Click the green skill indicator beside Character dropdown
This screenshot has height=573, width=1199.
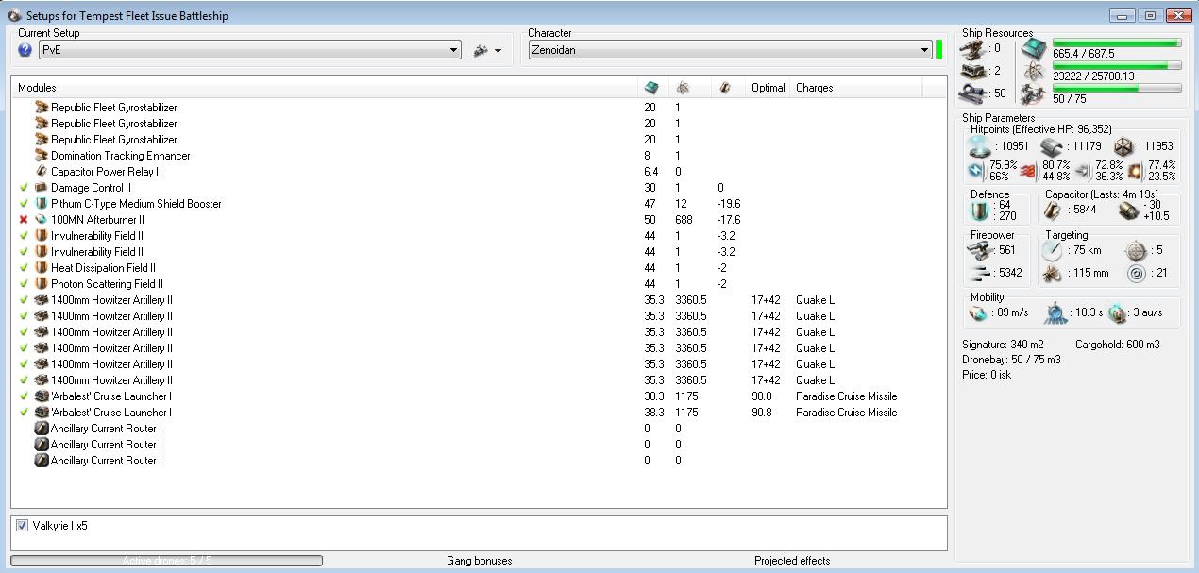pyautogui.click(x=939, y=50)
